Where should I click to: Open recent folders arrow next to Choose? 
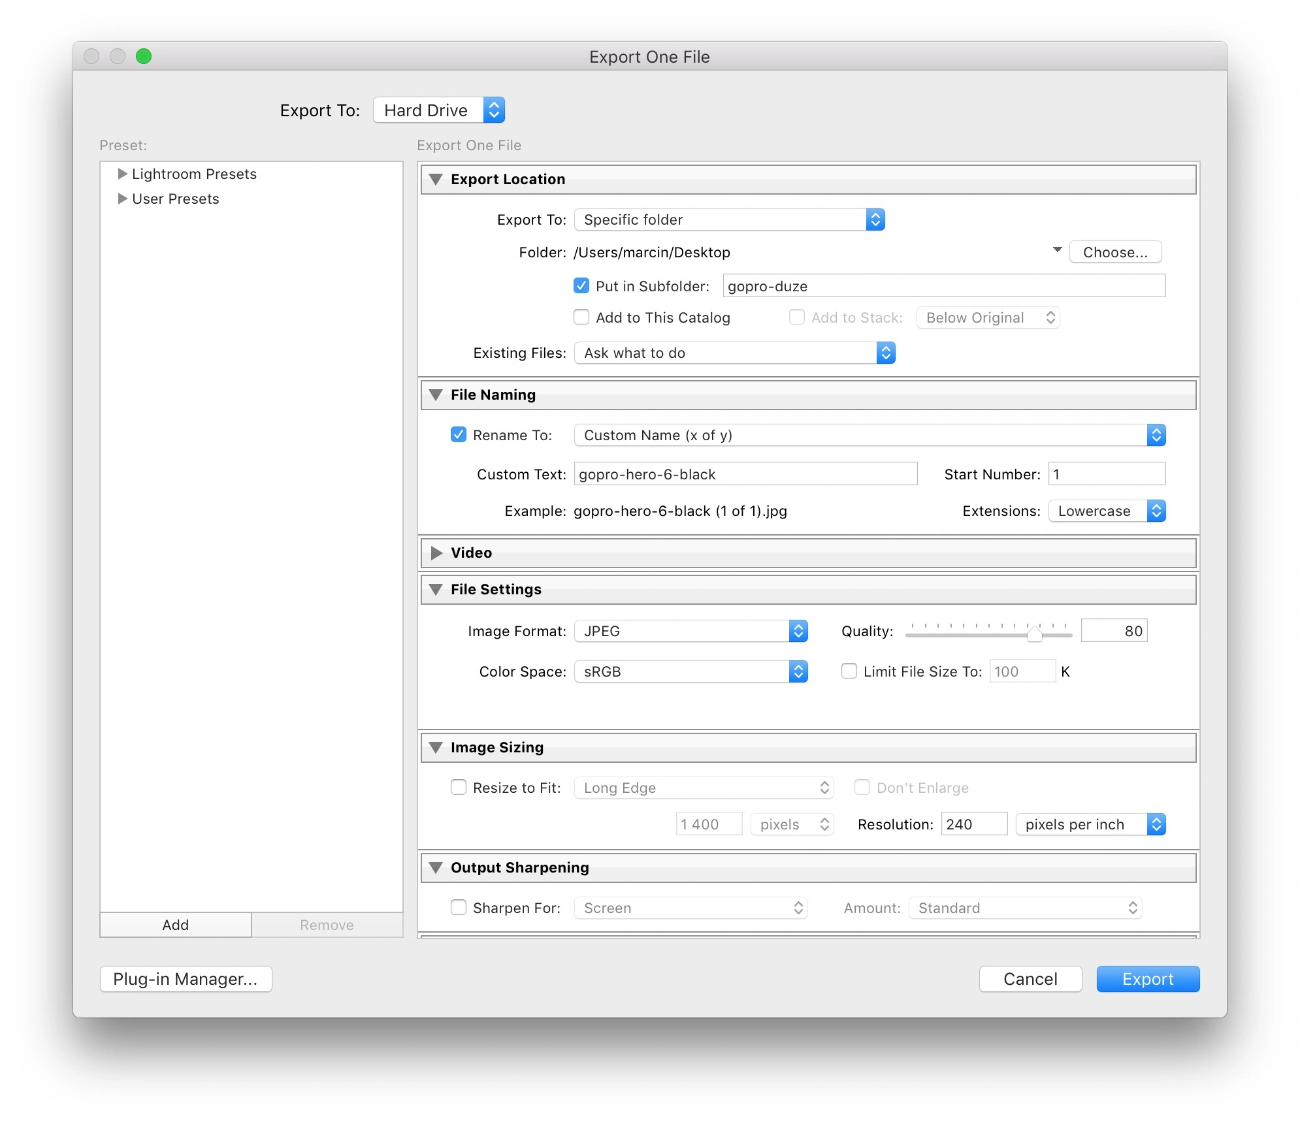click(x=1057, y=250)
